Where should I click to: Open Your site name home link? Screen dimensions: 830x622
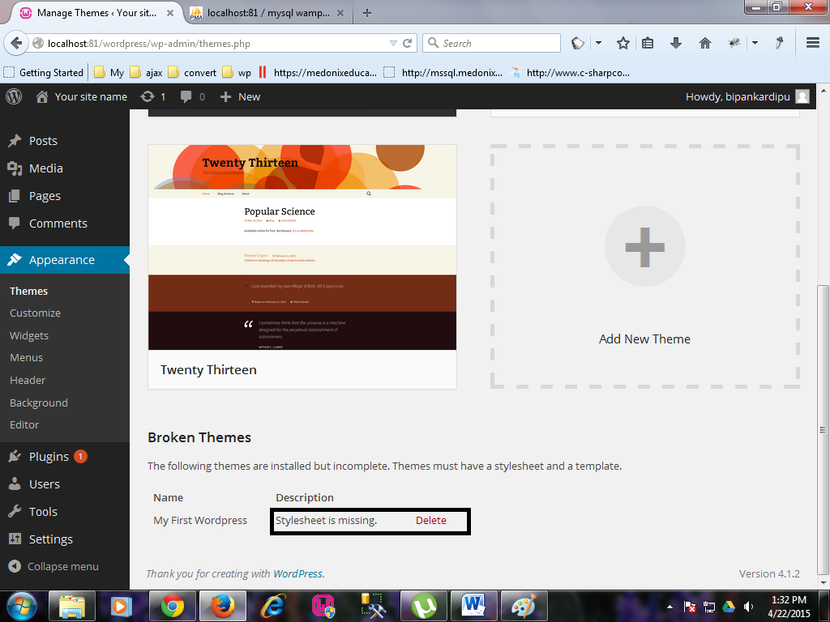(x=82, y=97)
